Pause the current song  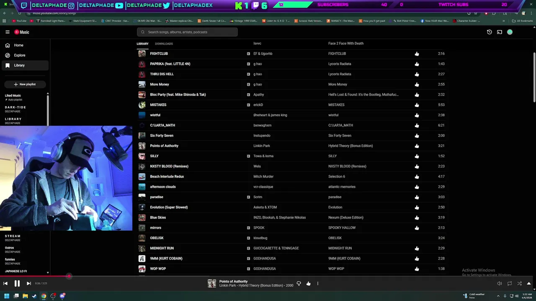(x=17, y=283)
